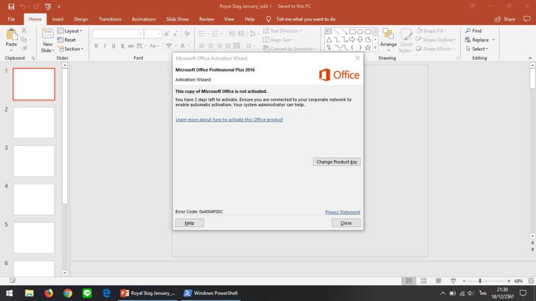This screenshot has width=536, height=301.
Task: Click Fit slide to window icon
Action: (531, 281)
